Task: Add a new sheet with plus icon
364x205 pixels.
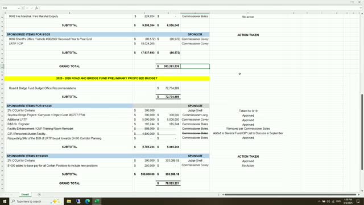Action: point(39,195)
